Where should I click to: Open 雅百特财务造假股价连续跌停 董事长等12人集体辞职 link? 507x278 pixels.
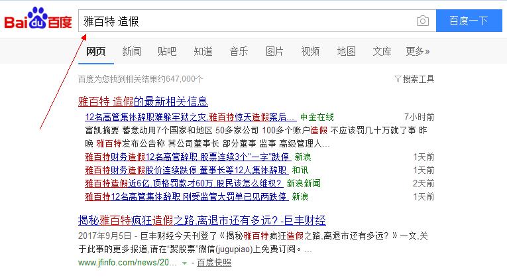(x=187, y=171)
